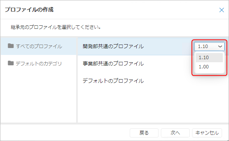The width and height of the screenshot is (229, 141).
Task: Click the 次へ button
Action: (175, 133)
